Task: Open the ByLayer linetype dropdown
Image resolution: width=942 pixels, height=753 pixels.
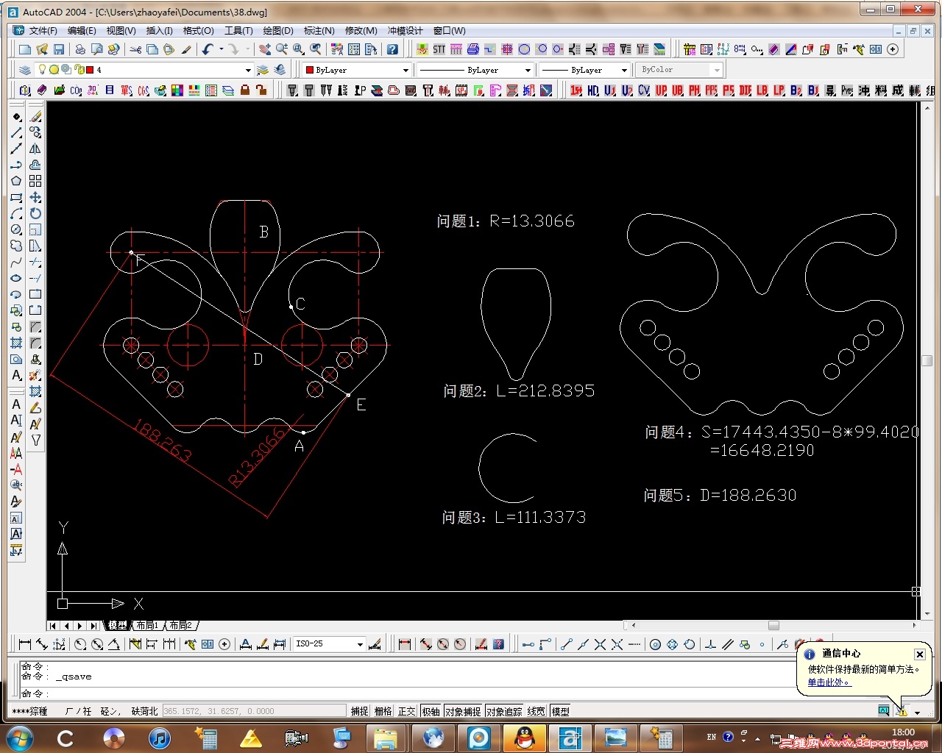Action: (528, 70)
